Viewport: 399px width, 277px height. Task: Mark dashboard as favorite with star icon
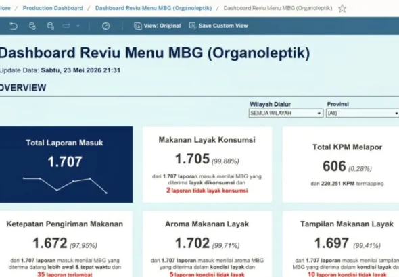(342, 8)
